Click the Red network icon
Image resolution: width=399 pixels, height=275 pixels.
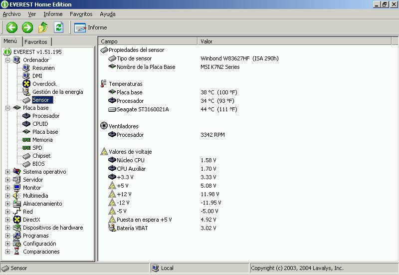coord(17,212)
